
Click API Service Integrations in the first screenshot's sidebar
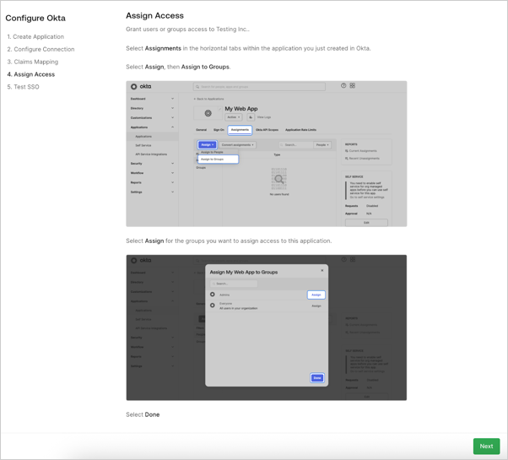point(151,154)
